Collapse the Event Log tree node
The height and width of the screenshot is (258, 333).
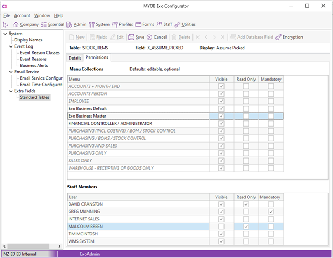tap(11, 46)
